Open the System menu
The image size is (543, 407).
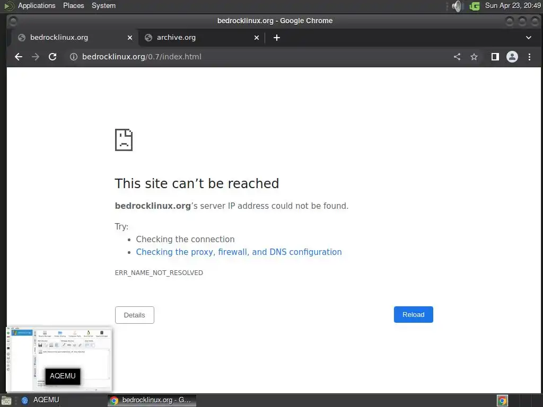coord(103,5)
